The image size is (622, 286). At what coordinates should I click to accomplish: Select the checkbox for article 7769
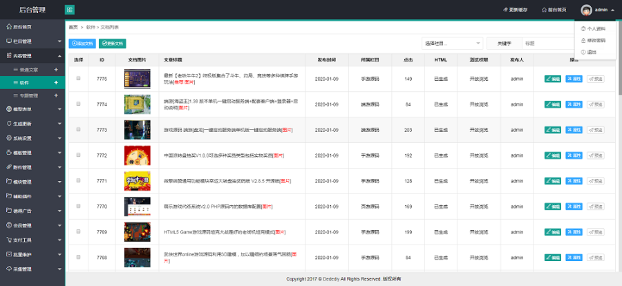78,232
